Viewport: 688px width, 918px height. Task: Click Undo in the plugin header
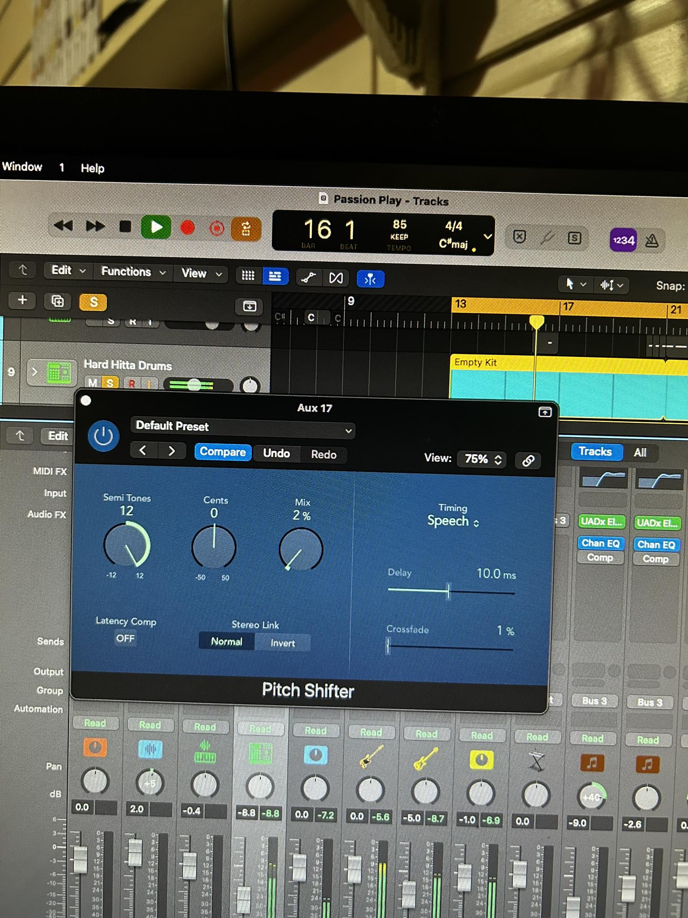[x=276, y=453]
